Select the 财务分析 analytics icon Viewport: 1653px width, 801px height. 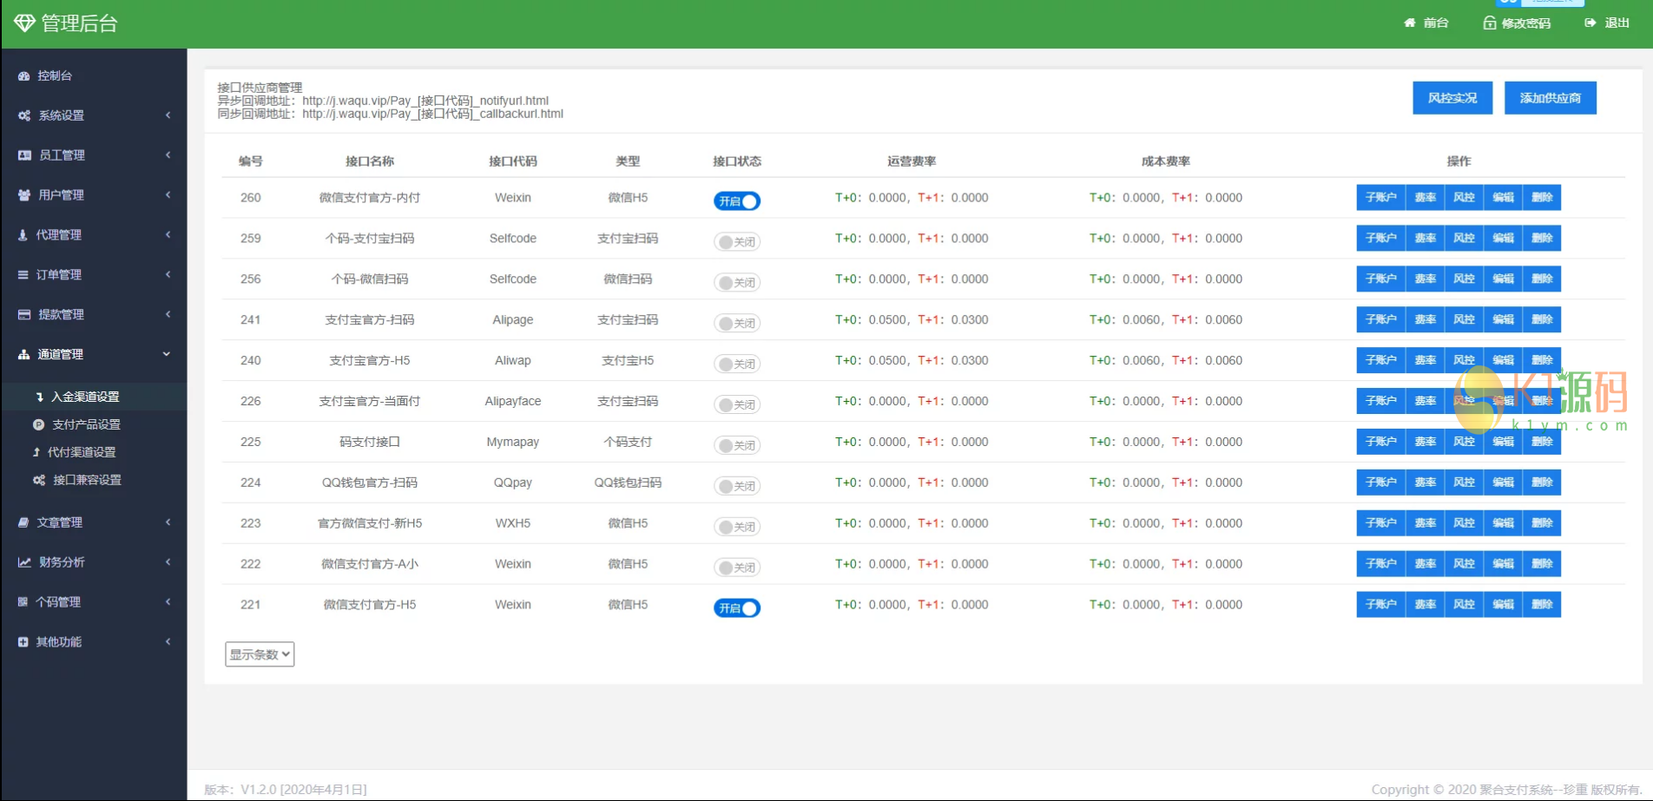click(x=23, y=561)
